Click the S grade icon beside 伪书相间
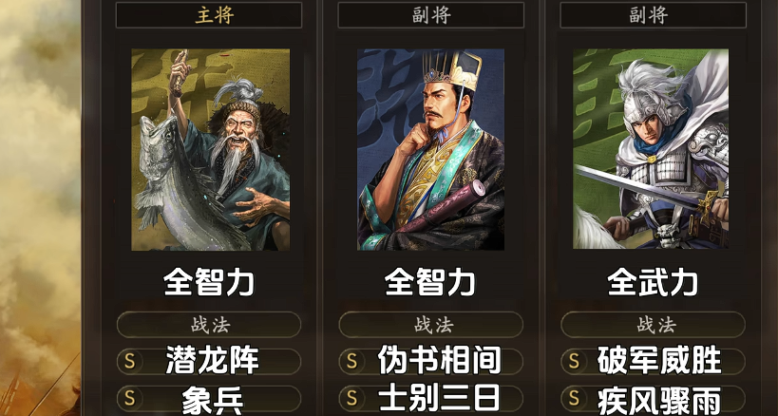This screenshot has height=416, width=778. 351,362
